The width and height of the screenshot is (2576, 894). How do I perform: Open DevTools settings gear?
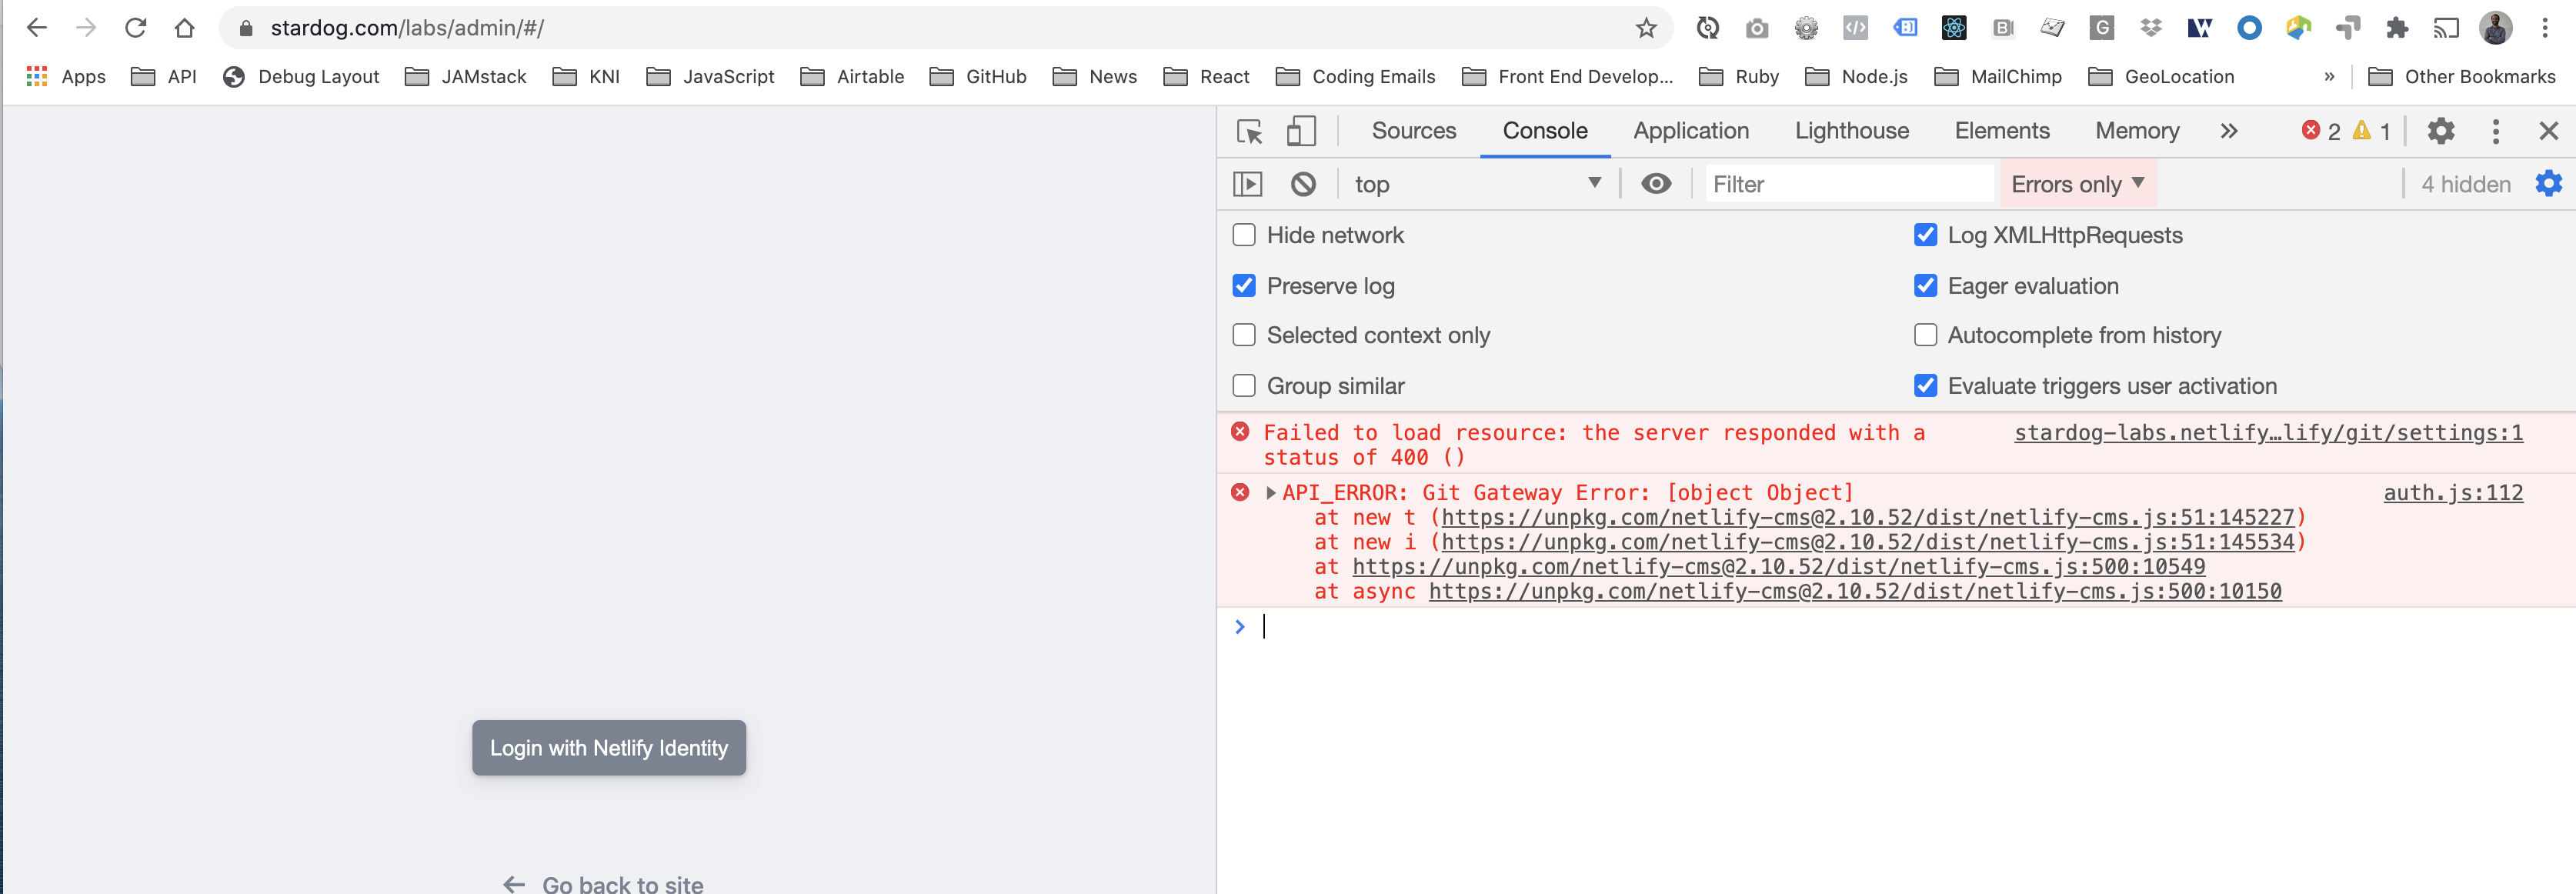click(2441, 130)
